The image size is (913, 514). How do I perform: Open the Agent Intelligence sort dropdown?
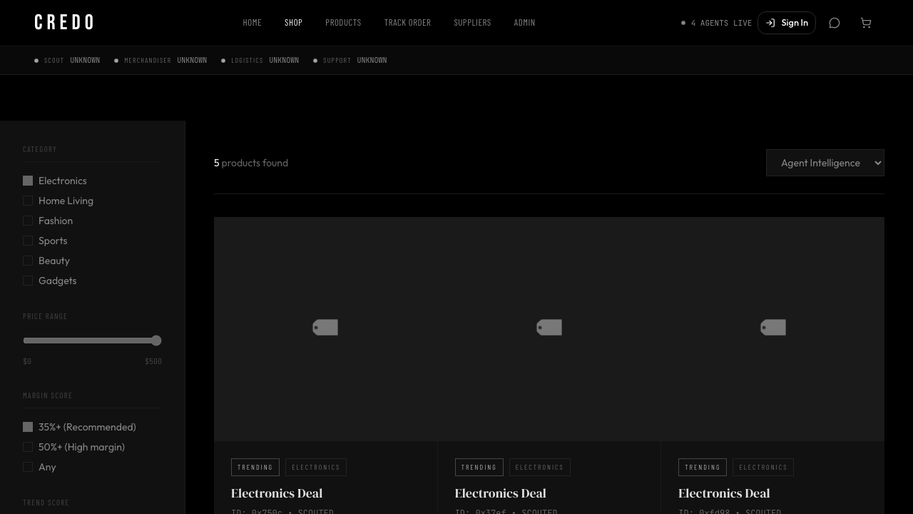[825, 163]
